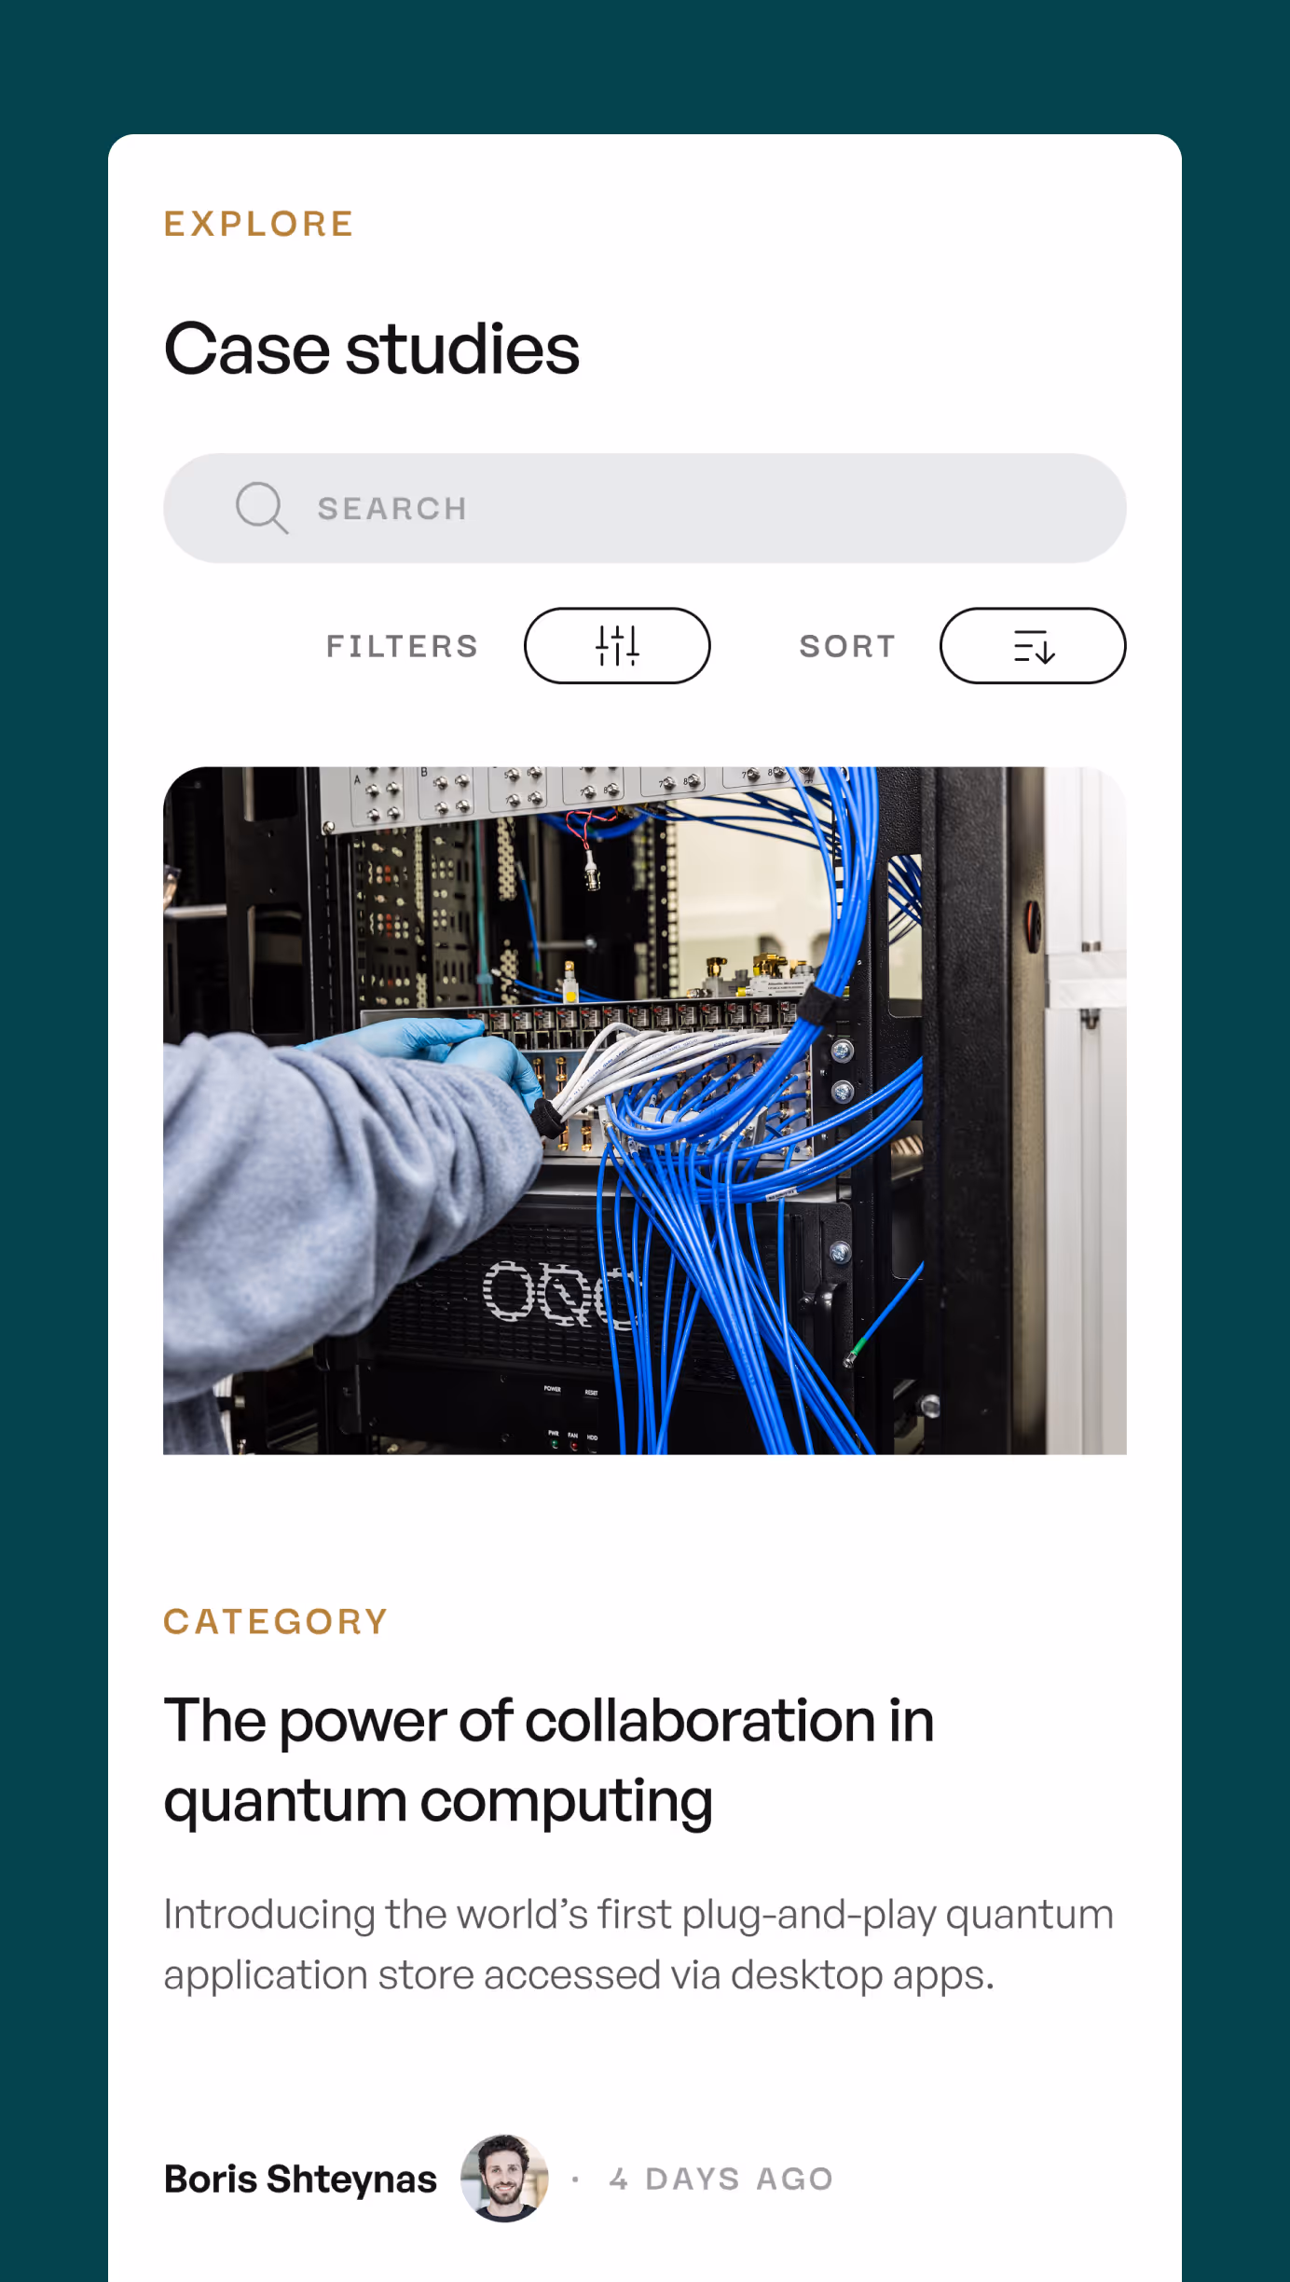Image resolution: width=1290 pixels, height=2282 pixels.
Task: Click the Case studies heading
Action: (x=372, y=348)
